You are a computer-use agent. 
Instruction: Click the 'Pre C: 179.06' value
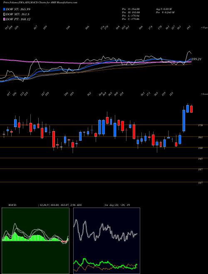[x=131, y=19]
